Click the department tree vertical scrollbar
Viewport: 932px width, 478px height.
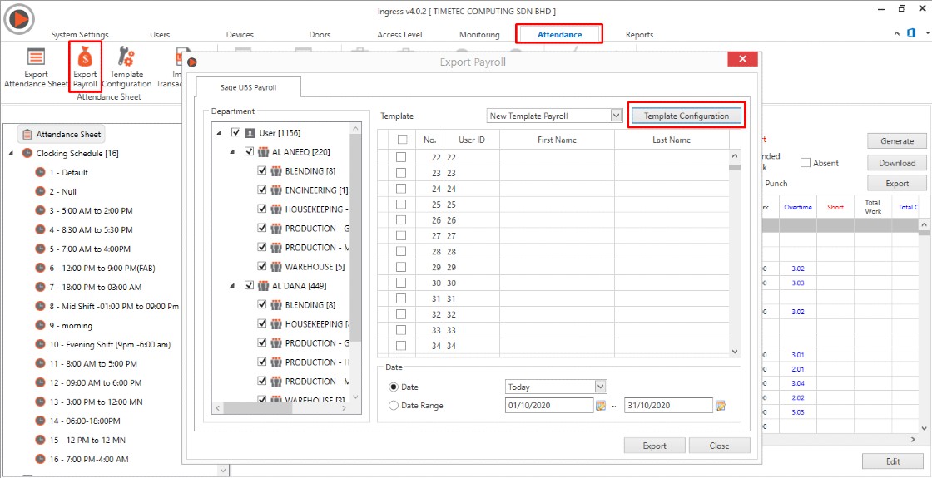(x=356, y=238)
